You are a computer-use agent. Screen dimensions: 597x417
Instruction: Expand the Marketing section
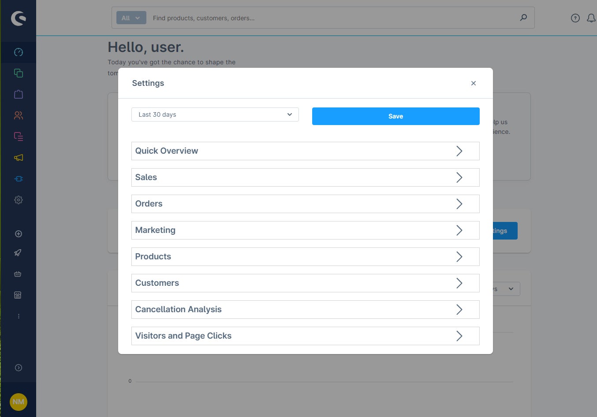click(305, 230)
